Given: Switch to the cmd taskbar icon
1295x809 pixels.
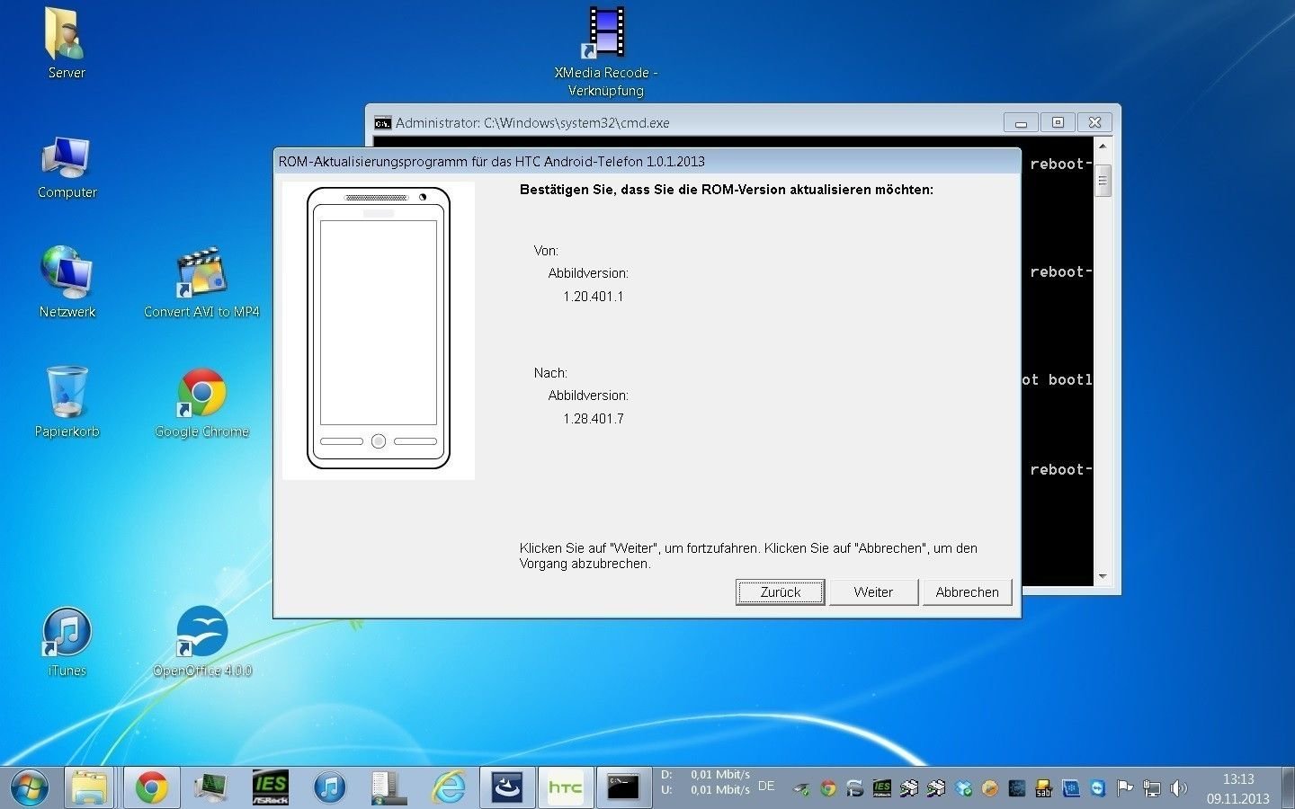Looking at the screenshot, I should [x=623, y=788].
